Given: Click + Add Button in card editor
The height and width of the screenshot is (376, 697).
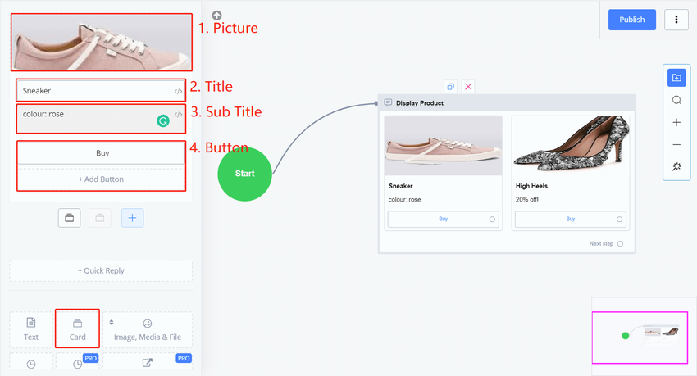Looking at the screenshot, I should tap(102, 179).
